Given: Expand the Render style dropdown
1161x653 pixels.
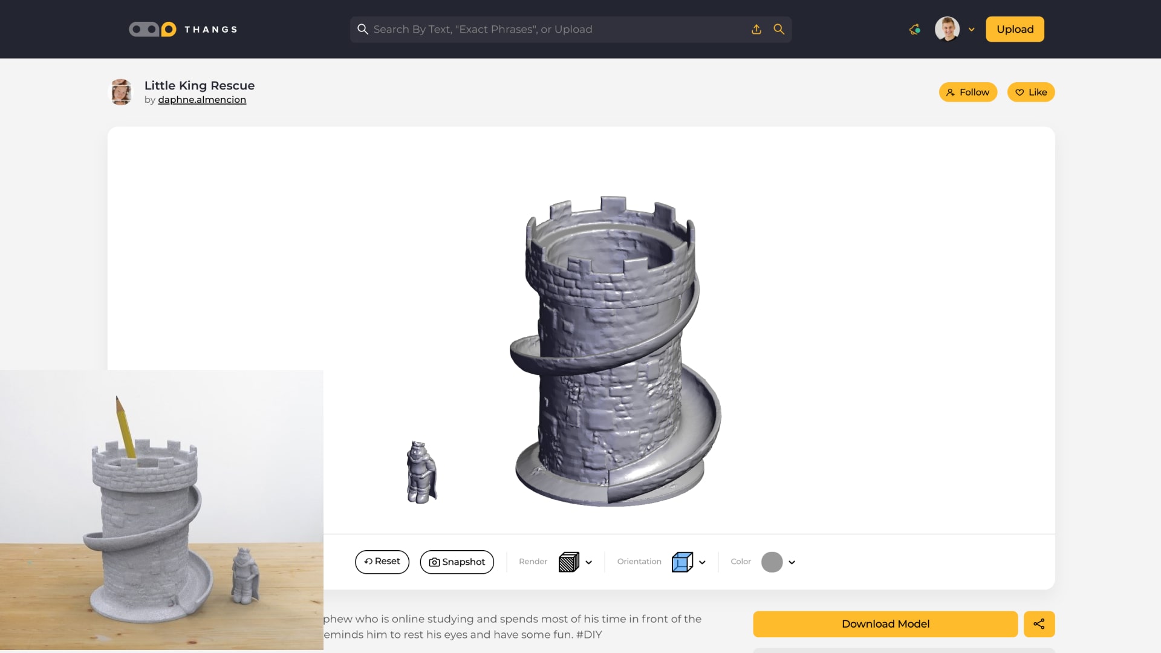Looking at the screenshot, I should (588, 562).
